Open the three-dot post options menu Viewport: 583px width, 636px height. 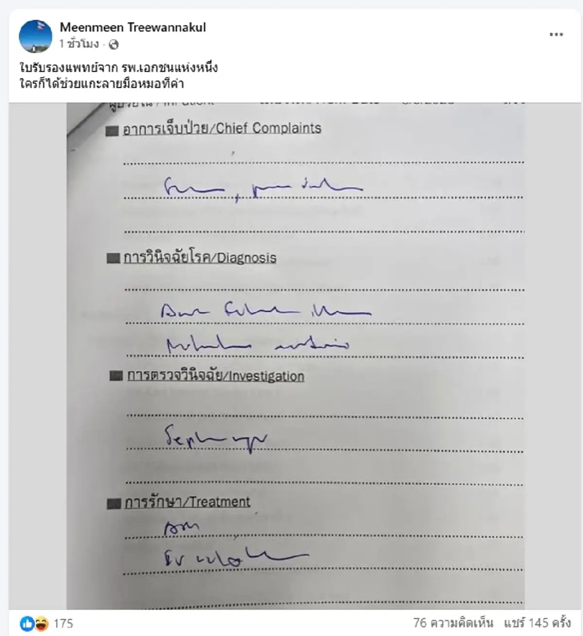point(556,34)
